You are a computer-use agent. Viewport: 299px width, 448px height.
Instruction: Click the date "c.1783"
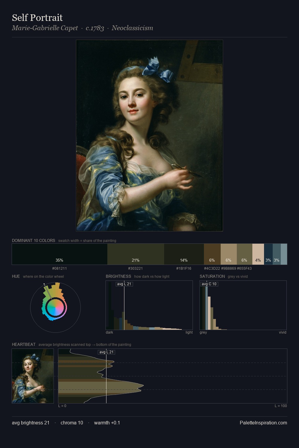[95, 28]
